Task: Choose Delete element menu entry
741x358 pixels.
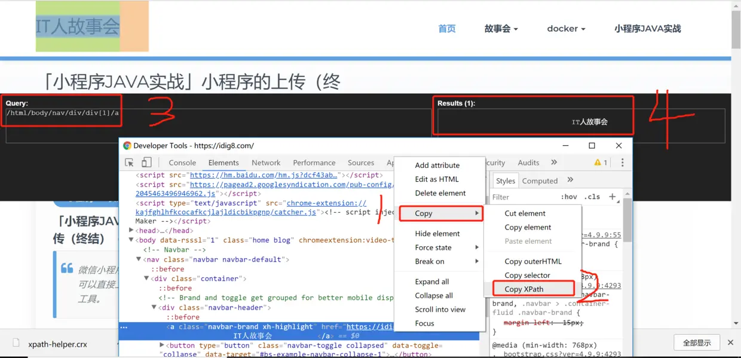Action: [x=439, y=193]
